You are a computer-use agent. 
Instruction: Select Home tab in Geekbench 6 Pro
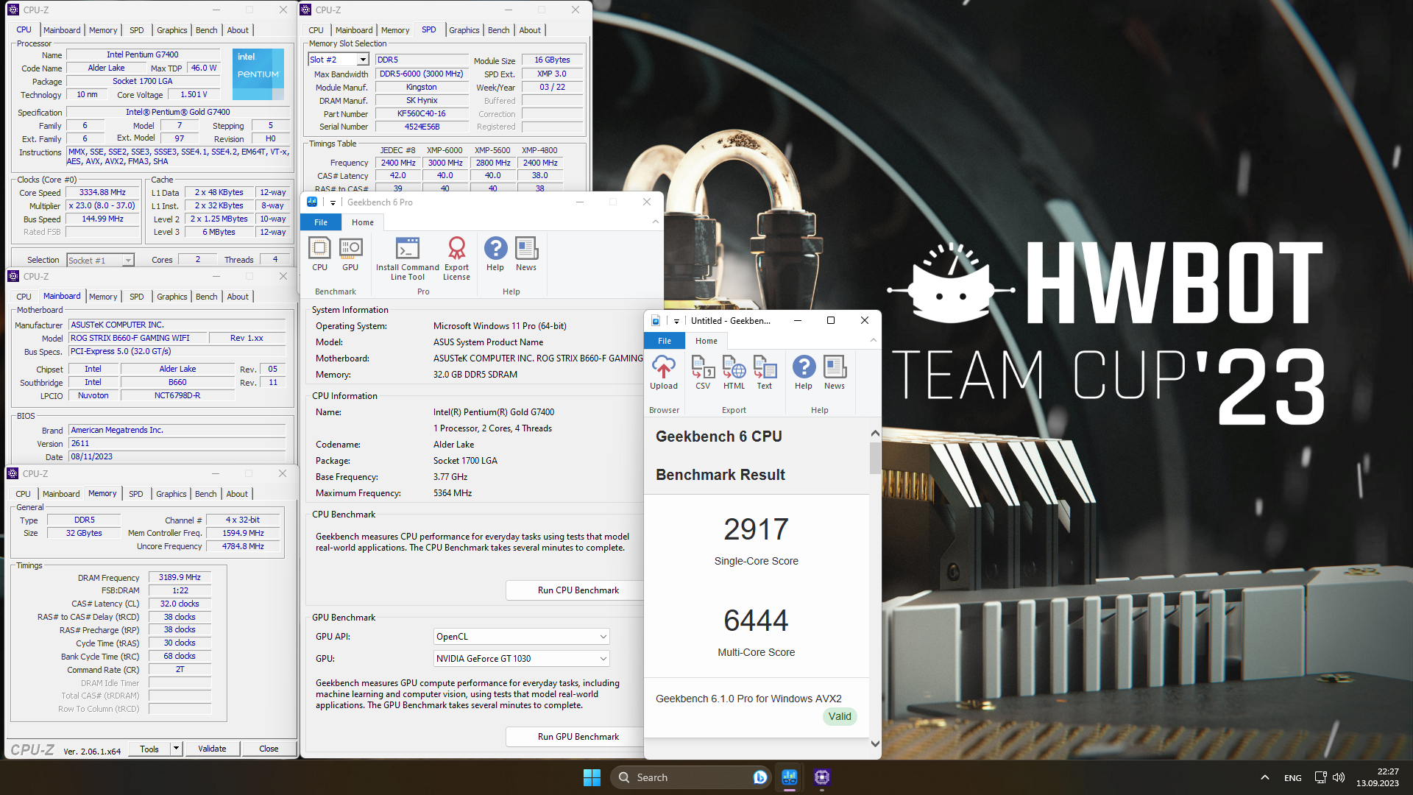click(x=363, y=222)
